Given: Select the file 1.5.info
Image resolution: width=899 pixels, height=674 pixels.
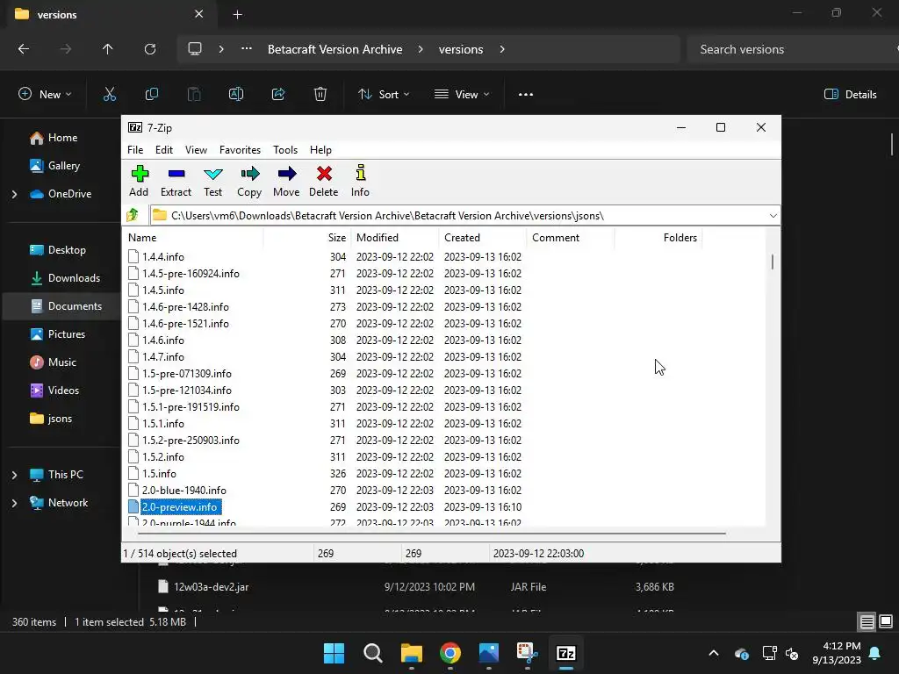Looking at the screenshot, I should [x=159, y=473].
